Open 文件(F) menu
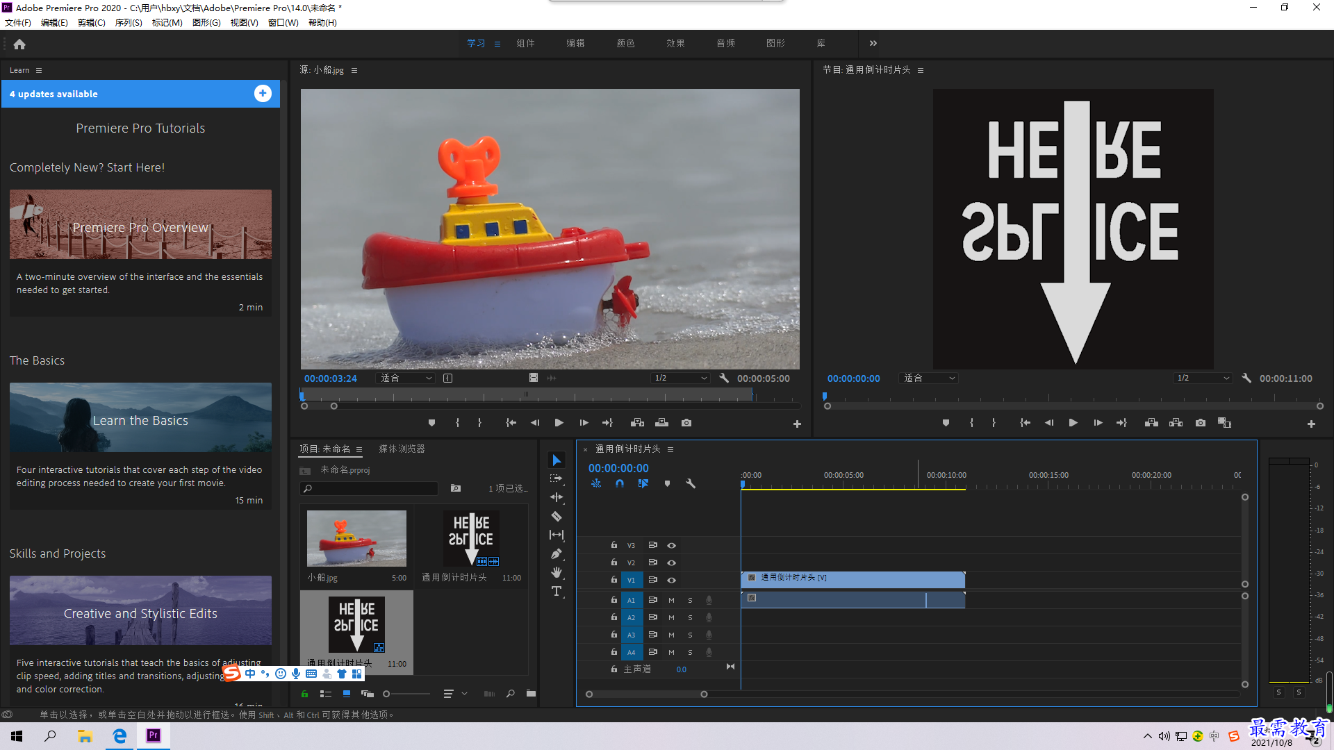 [x=18, y=23]
